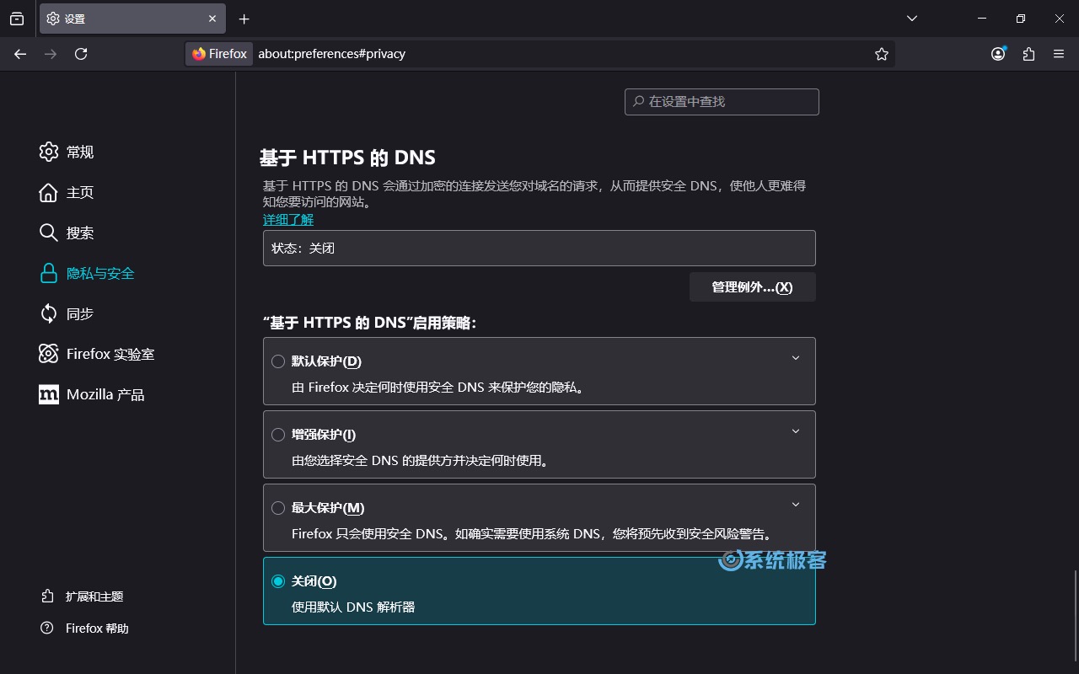Open Firefox 帮助 link in sidebar

pos(85,629)
